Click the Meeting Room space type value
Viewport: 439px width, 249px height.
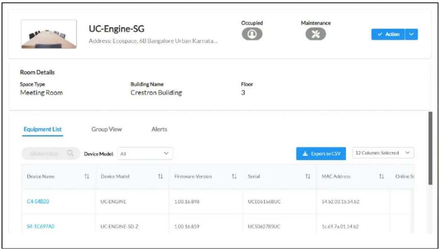click(x=41, y=93)
